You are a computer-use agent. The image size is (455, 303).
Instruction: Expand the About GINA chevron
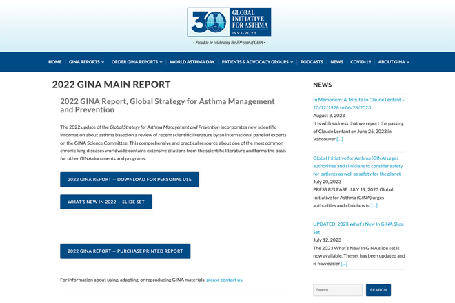(408, 62)
